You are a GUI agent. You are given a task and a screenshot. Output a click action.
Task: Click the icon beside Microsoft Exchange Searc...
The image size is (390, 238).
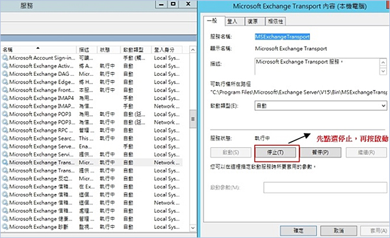(x=5, y=138)
